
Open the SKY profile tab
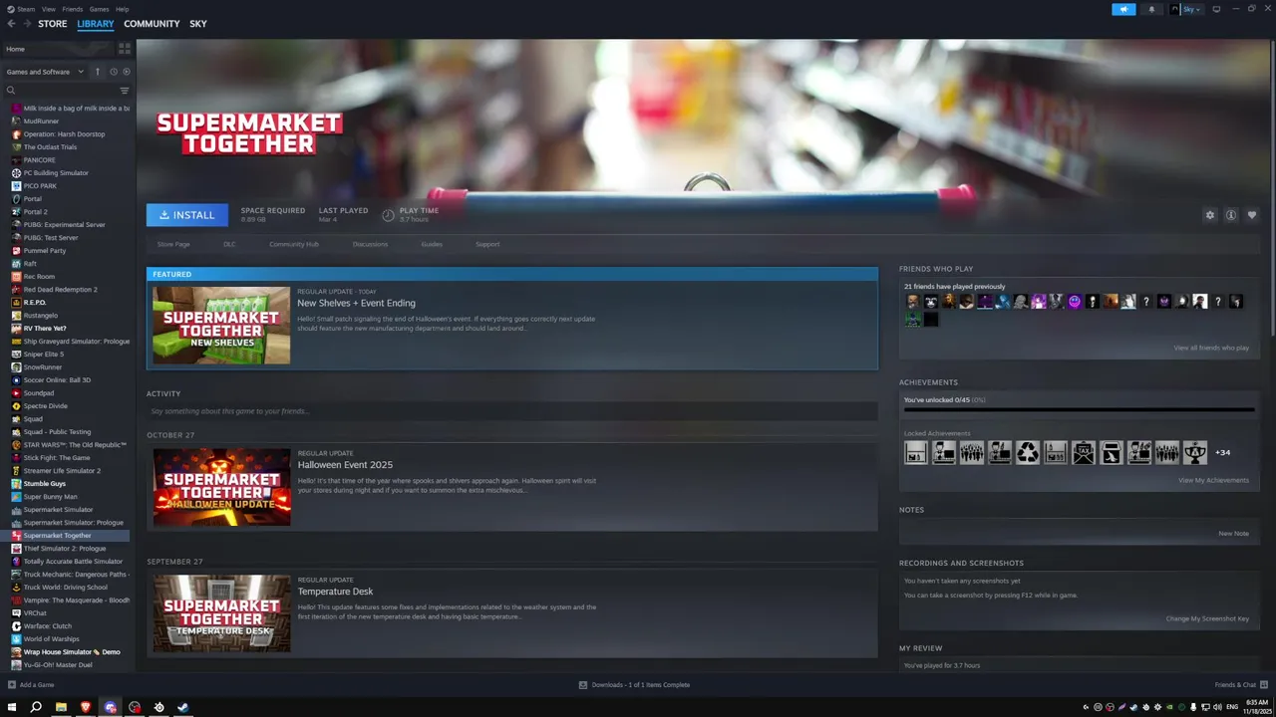pyautogui.click(x=198, y=24)
